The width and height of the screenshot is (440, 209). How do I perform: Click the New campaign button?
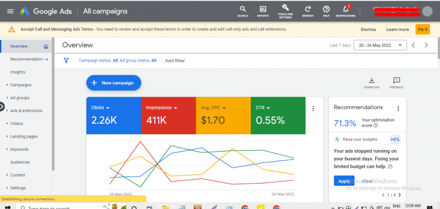tap(114, 82)
